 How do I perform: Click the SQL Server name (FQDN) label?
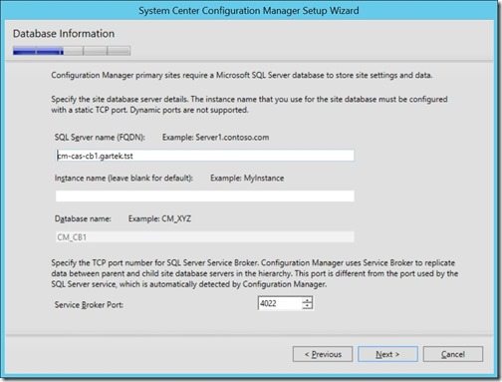100,138
